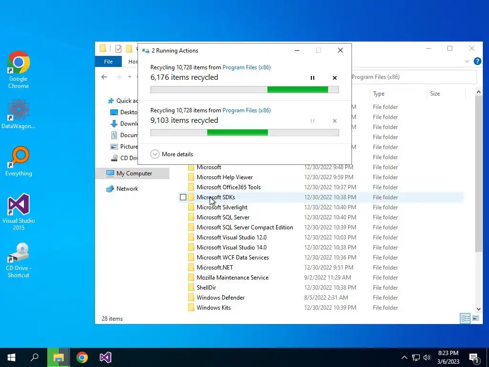This screenshot has width=489, height=367.
Task: Select Downloads in the navigation pane
Action: (x=124, y=124)
